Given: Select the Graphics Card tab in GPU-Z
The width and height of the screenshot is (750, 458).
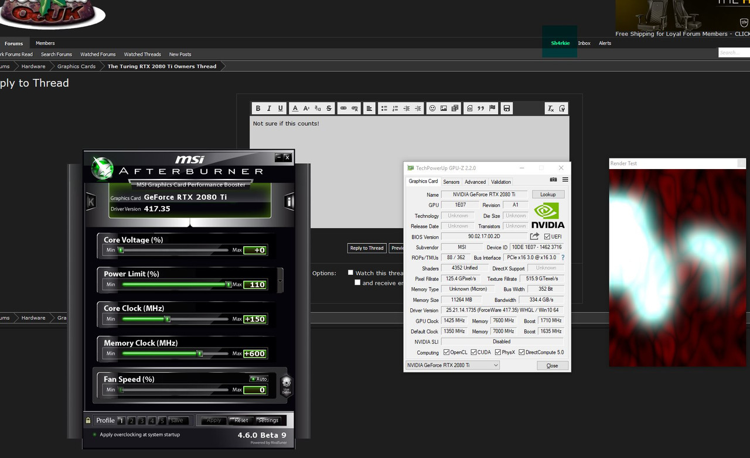Looking at the screenshot, I should click(x=423, y=181).
